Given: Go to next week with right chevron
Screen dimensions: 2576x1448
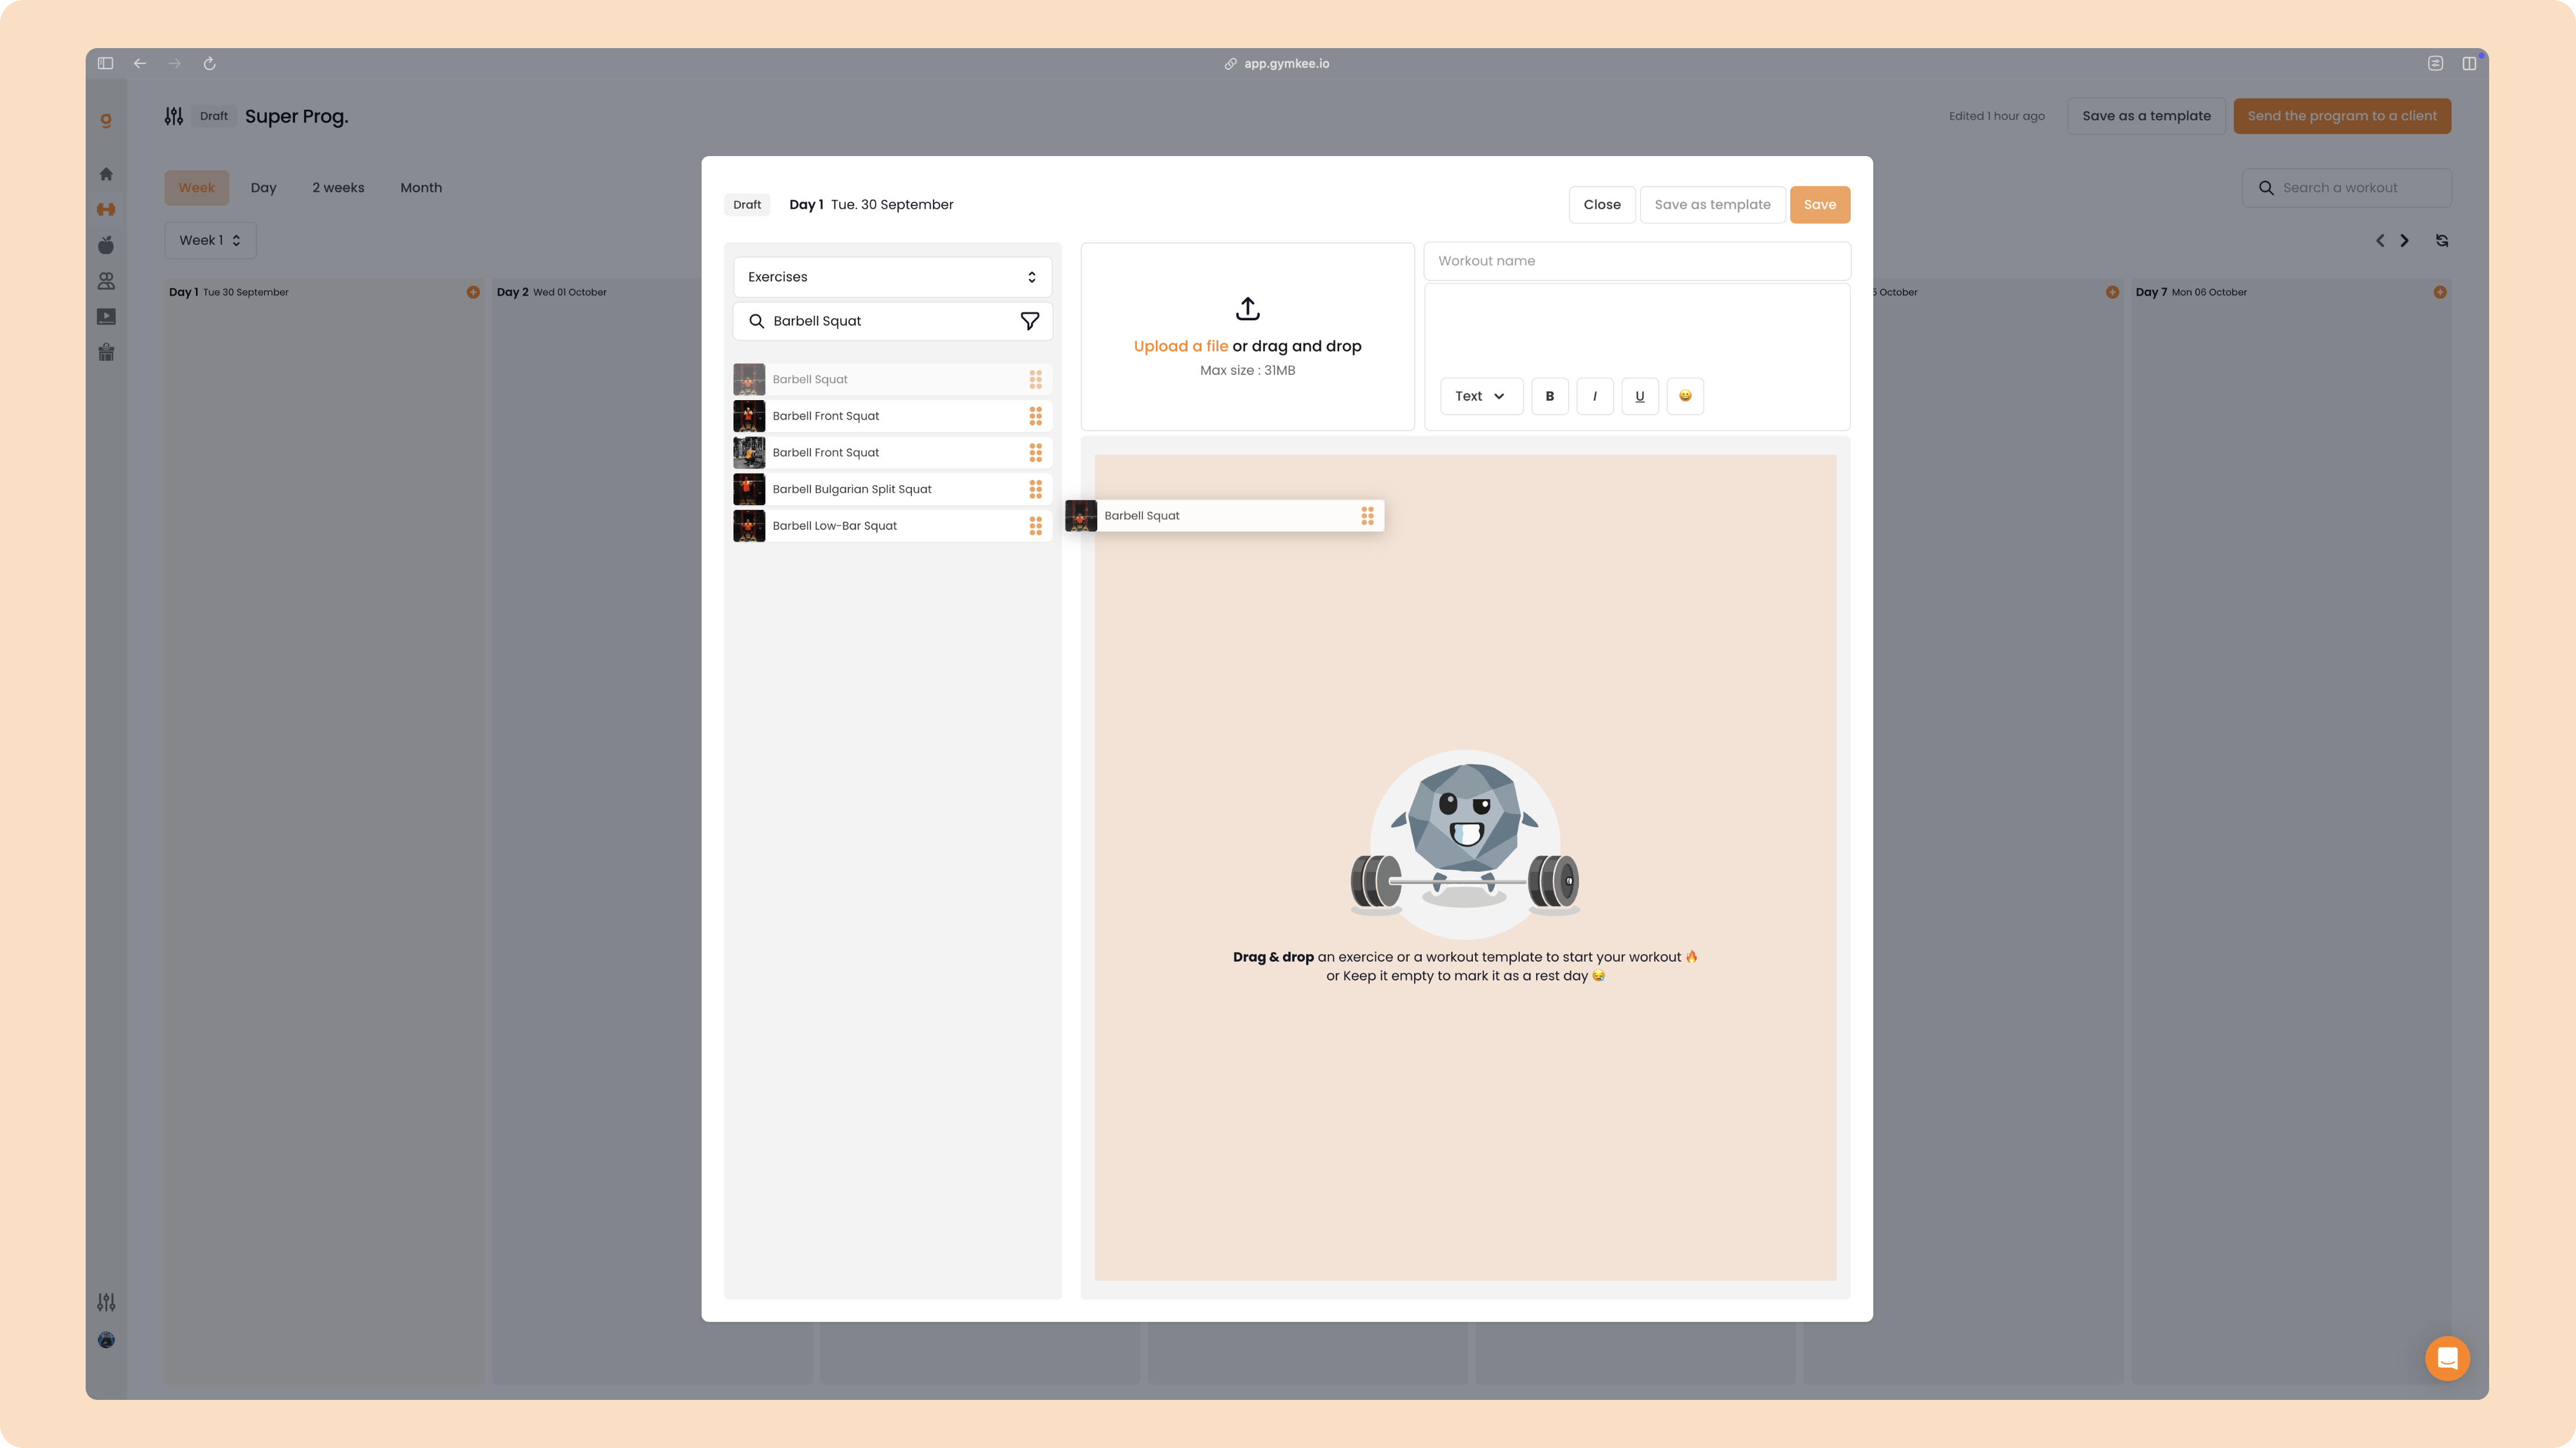Looking at the screenshot, I should point(2405,241).
